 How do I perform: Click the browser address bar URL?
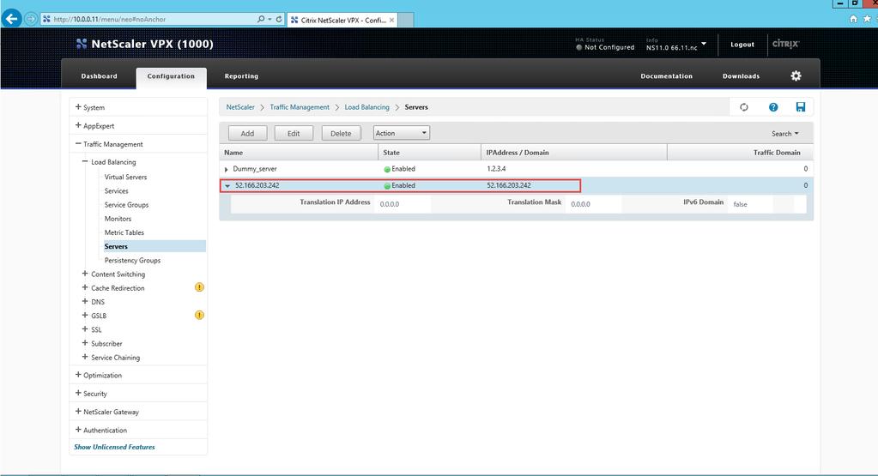(110, 19)
